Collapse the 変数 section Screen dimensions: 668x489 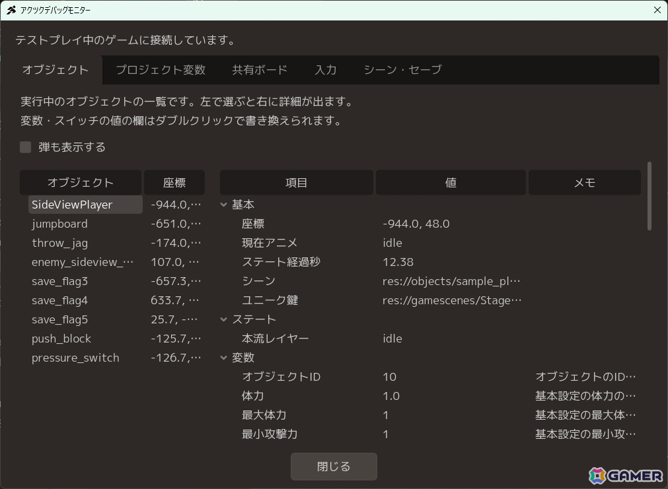pyautogui.click(x=224, y=358)
